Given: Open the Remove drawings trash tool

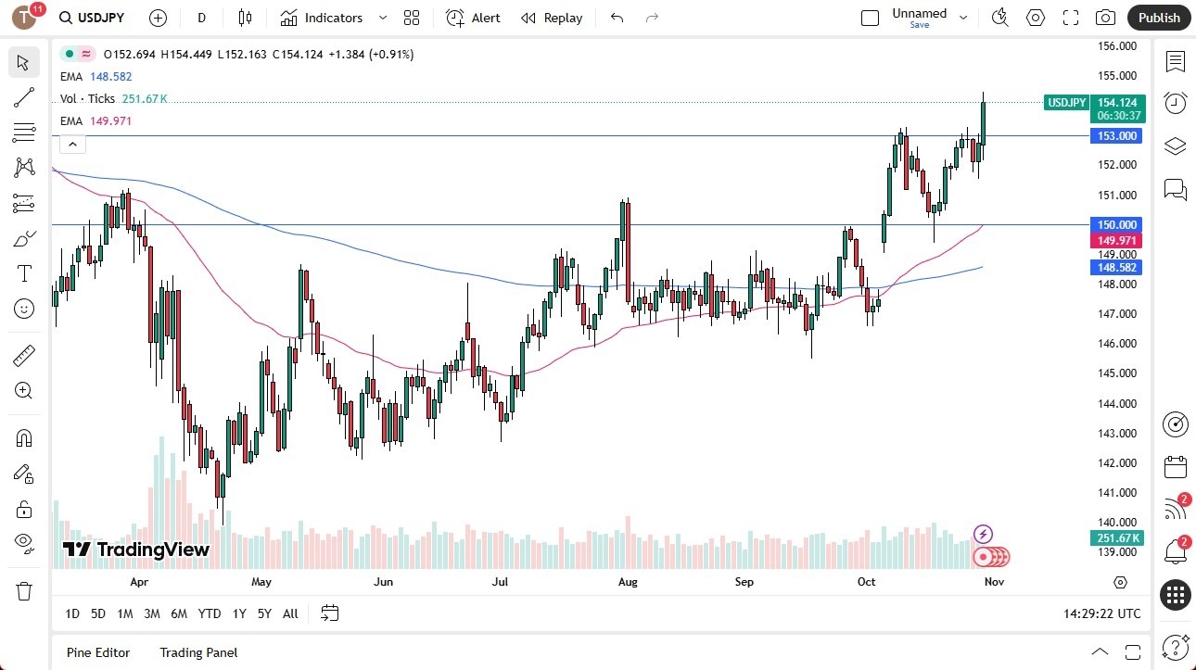Looking at the screenshot, I should point(24,589).
